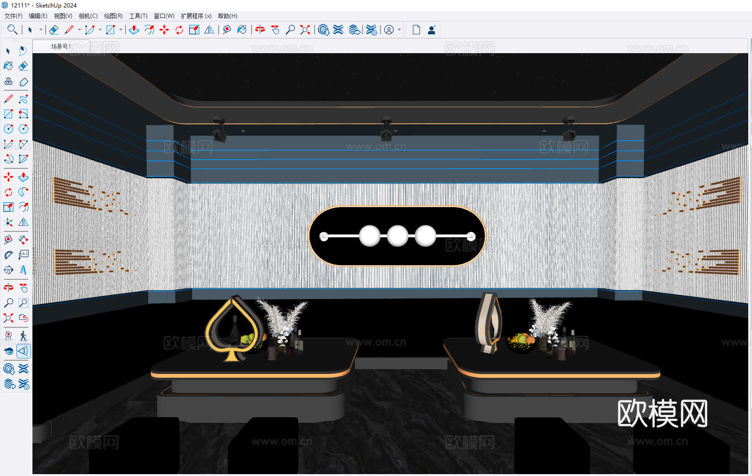Screen dimensions: 752x476
Task: Select the Pan hand tool in the top toolbar
Action: [x=275, y=30]
